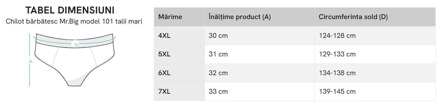The width and height of the screenshot is (442, 108).
Task: Click the 129-133 cm hip value
Action: click(x=337, y=54)
